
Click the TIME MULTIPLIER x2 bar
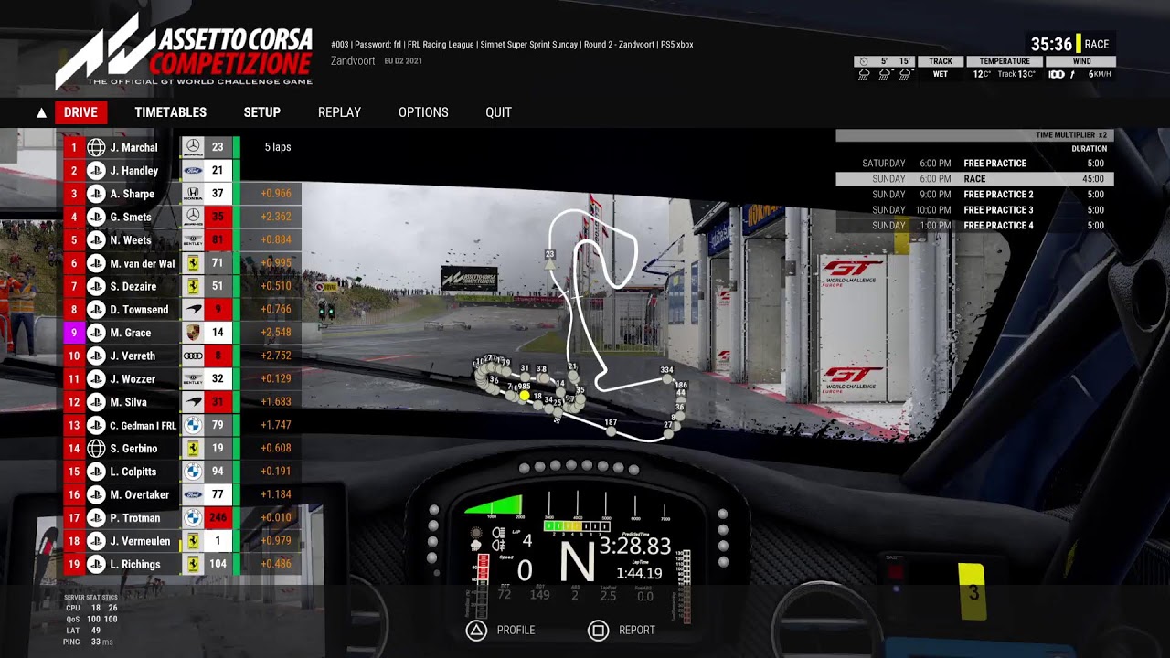(x=974, y=135)
